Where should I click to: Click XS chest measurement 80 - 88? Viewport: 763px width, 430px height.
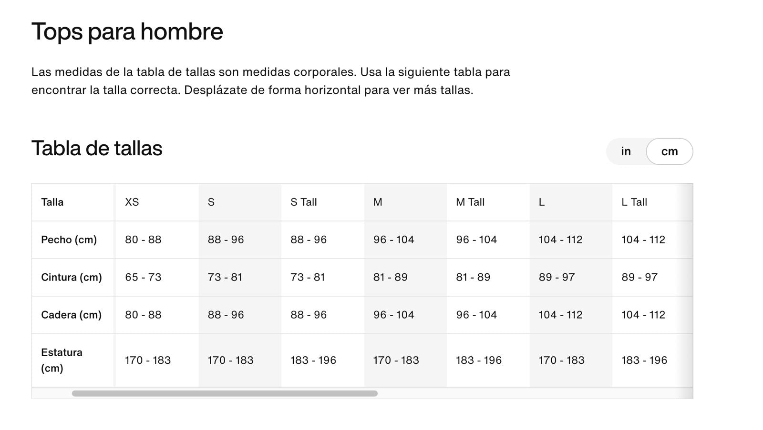pos(143,240)
